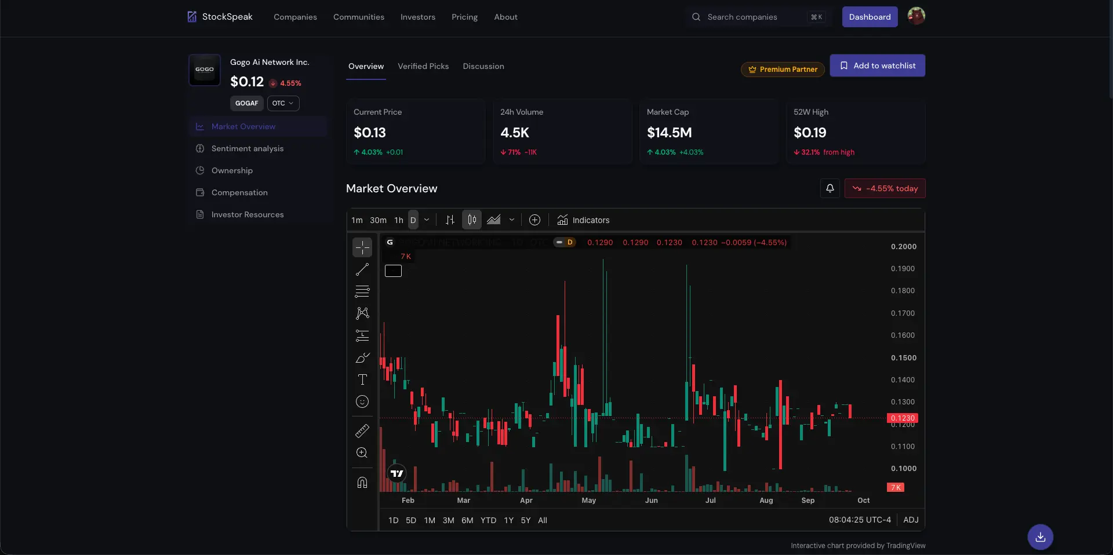1113x555 pixels.
Task: Click the Dashboard button
Action: [x=870, y=17]
